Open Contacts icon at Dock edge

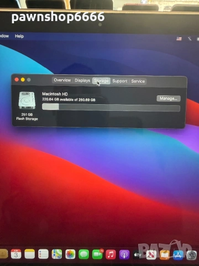(3, 254)
